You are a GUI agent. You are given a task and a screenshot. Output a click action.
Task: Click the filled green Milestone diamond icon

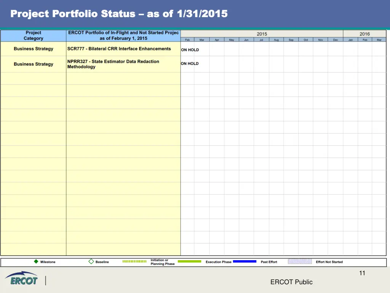click(36, 261)
